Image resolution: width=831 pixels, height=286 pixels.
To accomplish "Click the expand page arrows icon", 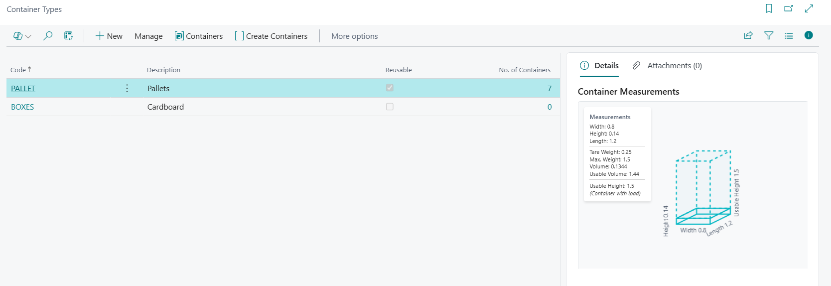I will pyautogui.click(x=809, y=8).
